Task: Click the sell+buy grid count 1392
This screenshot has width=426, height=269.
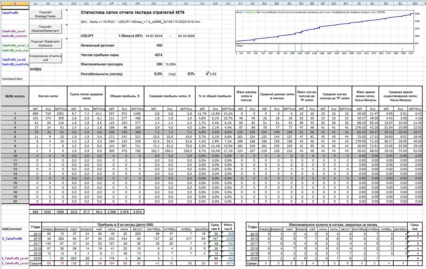Action: 61,114
